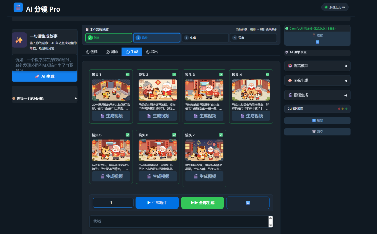
Task: Click the AI 生成 button in sidebar
Action: point(44,76)
